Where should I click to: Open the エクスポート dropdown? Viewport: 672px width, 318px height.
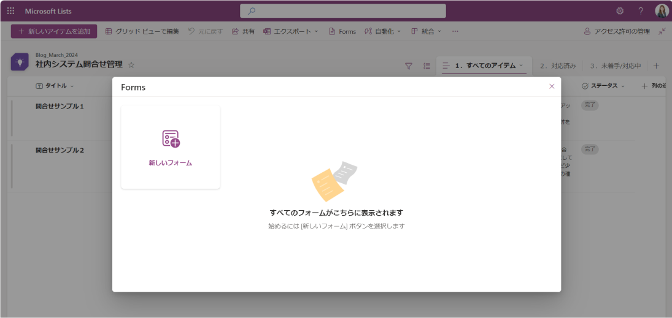(290, 31)
